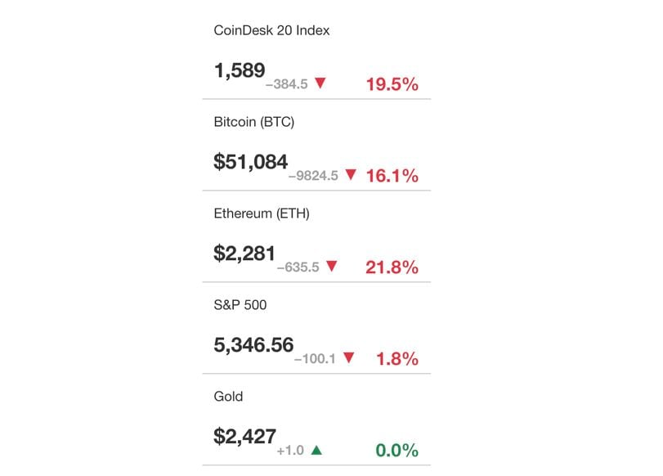Click the 5,346.56 S&P value

(253, 345)
